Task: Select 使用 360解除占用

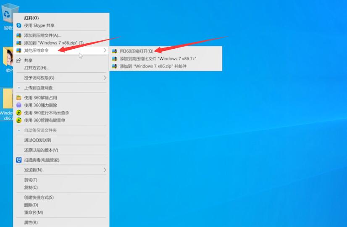Action: tap(61, 98)
